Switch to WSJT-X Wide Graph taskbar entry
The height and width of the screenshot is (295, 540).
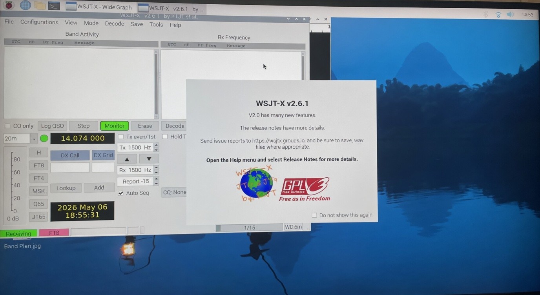point(99,7)
